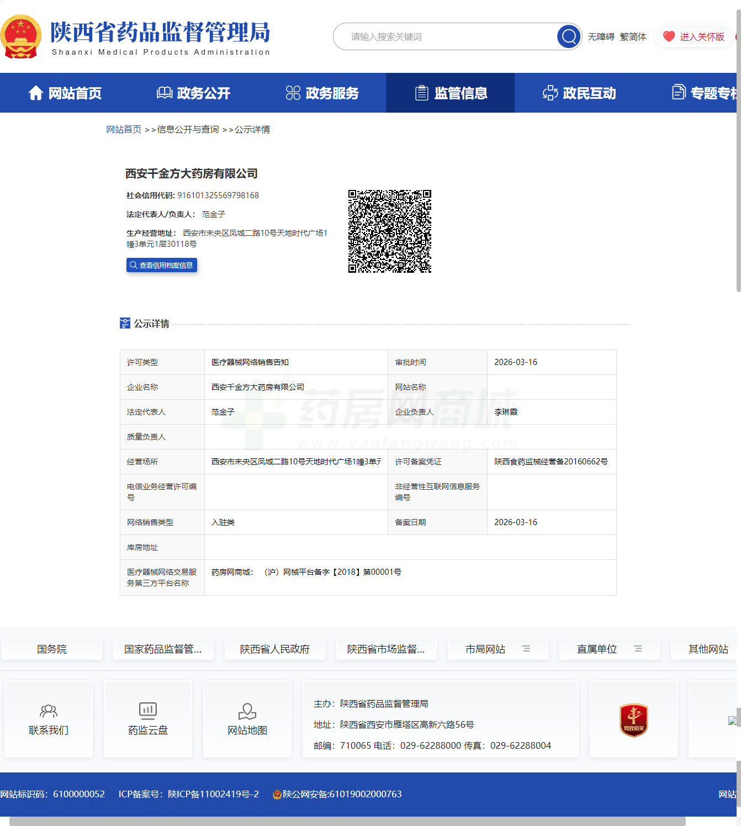Focus the search keyword input field
741x826 pixels.
447,37
